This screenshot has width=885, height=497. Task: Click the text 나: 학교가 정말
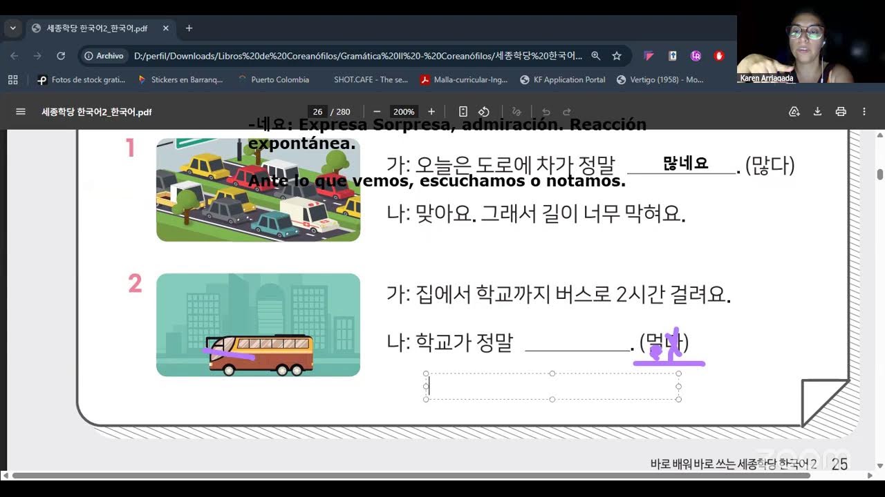[449, 342]
